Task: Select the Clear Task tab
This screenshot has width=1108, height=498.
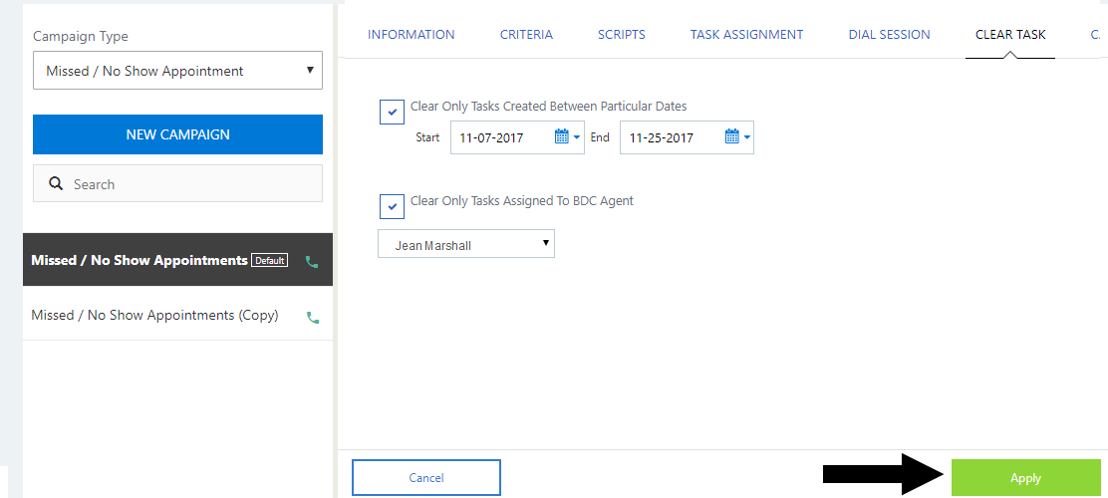Action: (1010, 34)
